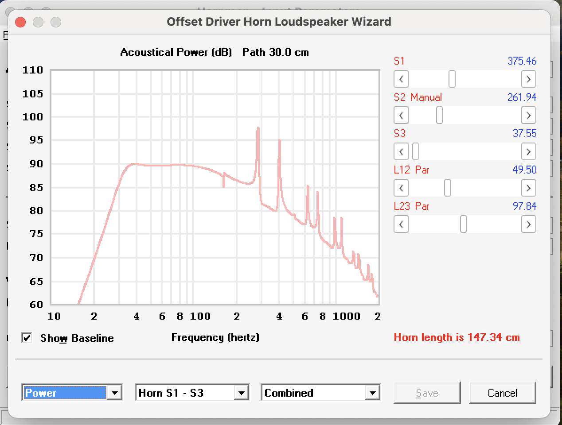Increase S2 with right arrow
Screen dimensions: 562x425
pyautogui.click(x=529, y=116)
